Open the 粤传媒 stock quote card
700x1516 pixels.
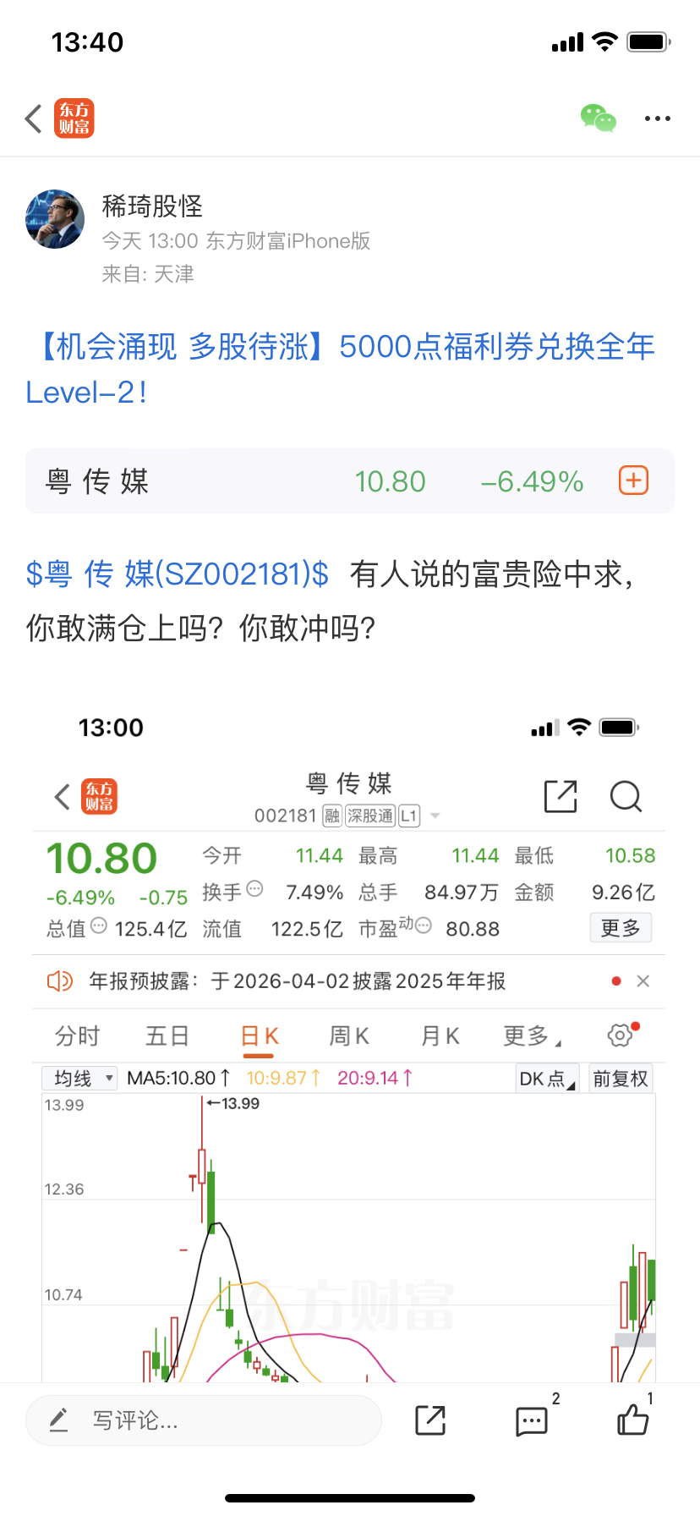tap(350, 481)
